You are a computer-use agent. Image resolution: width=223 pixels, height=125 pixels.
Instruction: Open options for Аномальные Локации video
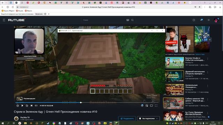(208, 86)
